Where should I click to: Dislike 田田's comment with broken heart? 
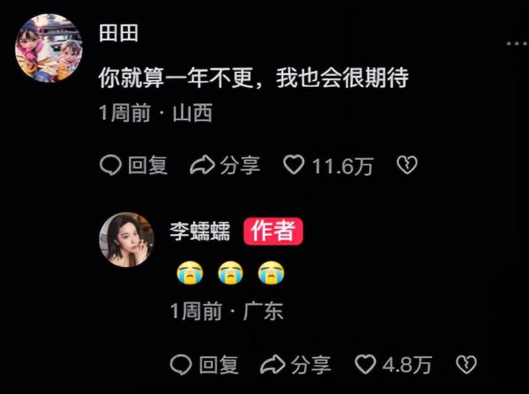point(407,165)
